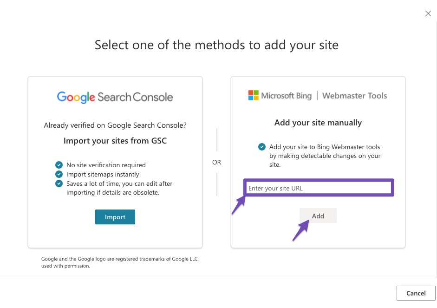Click the Microsoft four-square logo
The height and width of the screenshot is (308, 437).
(253, 96)
